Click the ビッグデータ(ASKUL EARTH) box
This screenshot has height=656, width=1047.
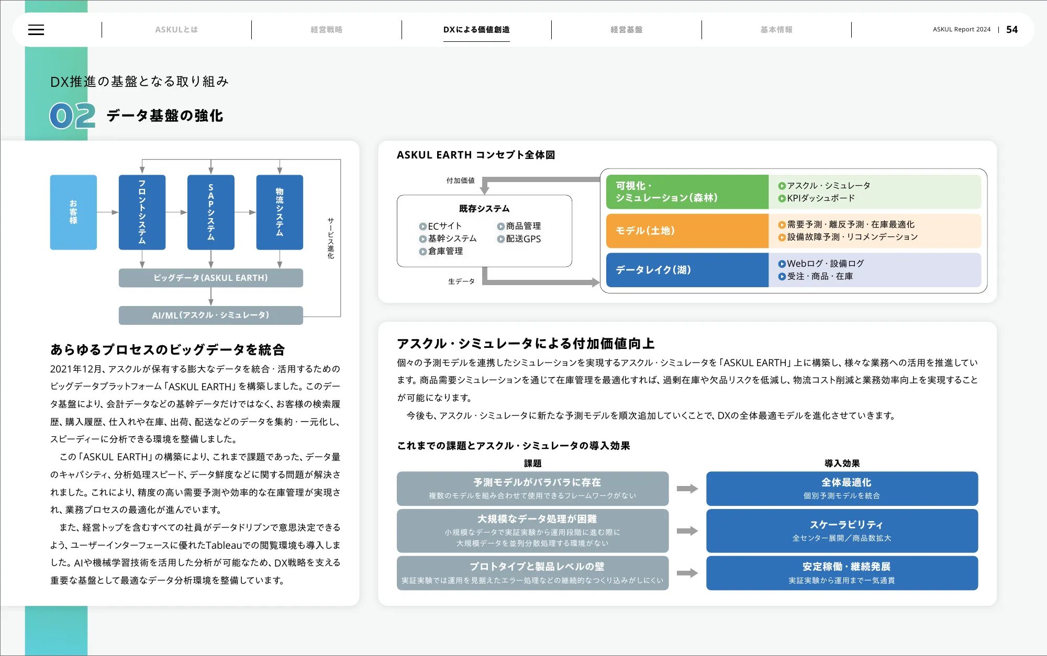[210, 278]
